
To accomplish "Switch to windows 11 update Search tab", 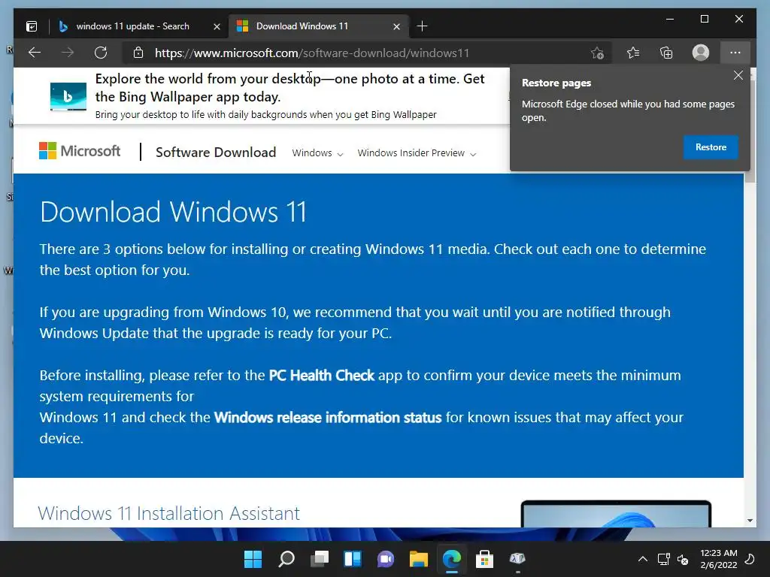I will click(x=132, y=26).
